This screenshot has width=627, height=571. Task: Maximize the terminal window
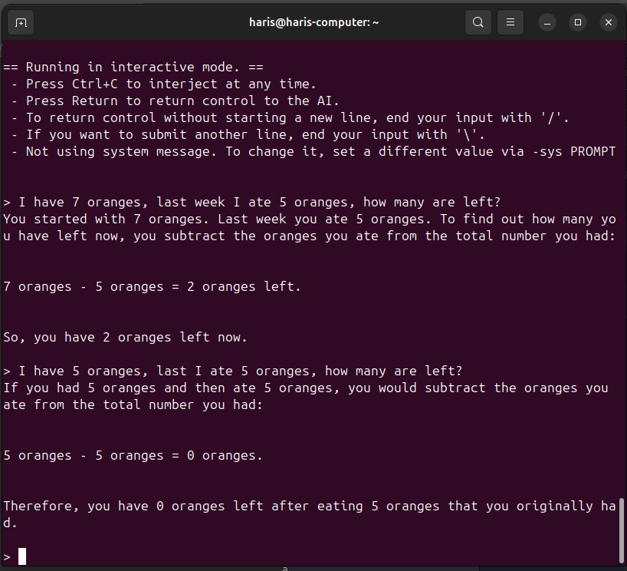pos(578,22)
